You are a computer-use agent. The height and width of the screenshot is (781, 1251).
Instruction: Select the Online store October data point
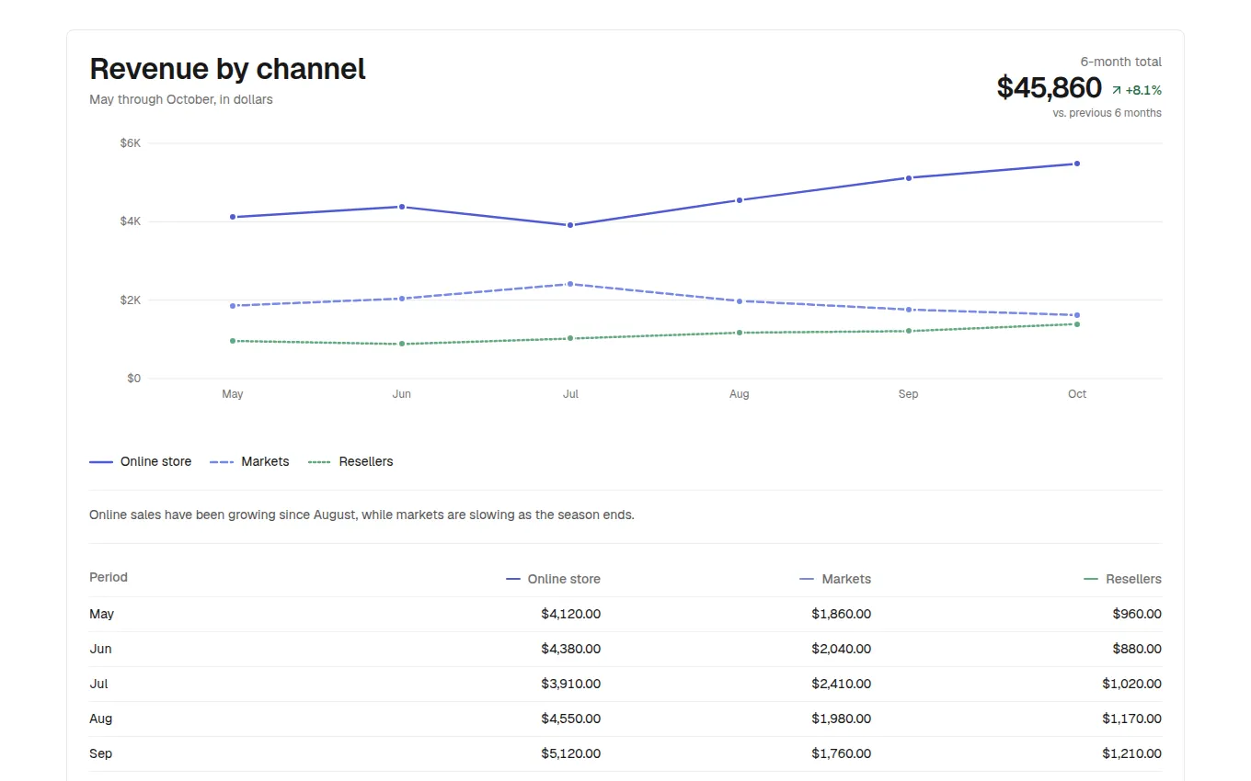(1077, 164)
